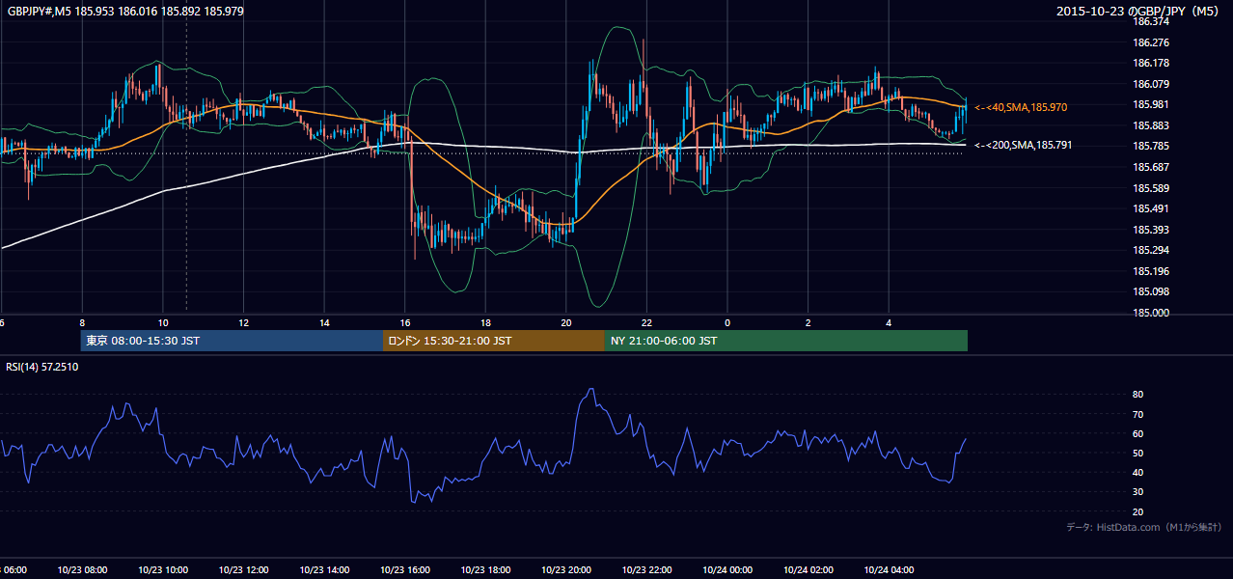
Task: Select the Tokyo 08:00-15:30 JST session bar
Action: click(232, 341)
